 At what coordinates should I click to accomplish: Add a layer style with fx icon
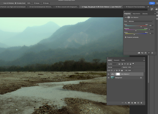tap(126, 103)
